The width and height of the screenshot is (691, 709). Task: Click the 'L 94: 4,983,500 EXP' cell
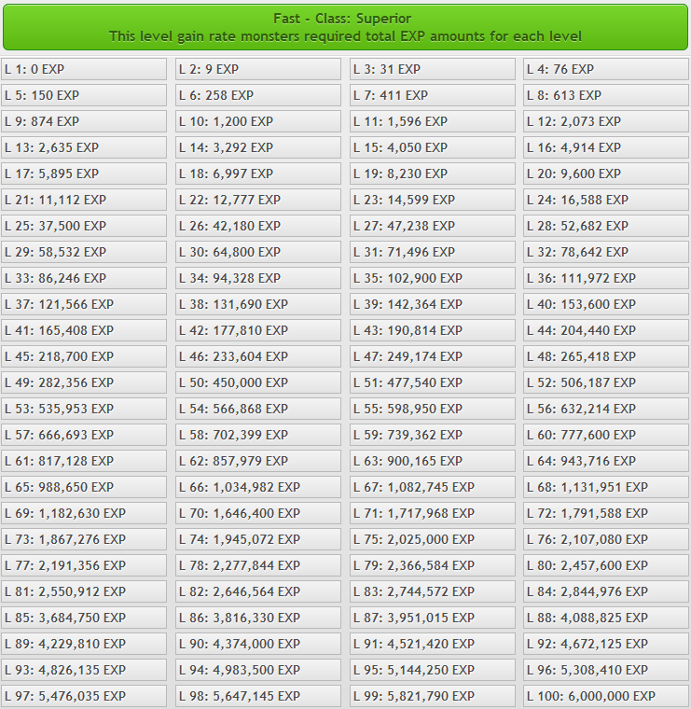pos(258,670)
